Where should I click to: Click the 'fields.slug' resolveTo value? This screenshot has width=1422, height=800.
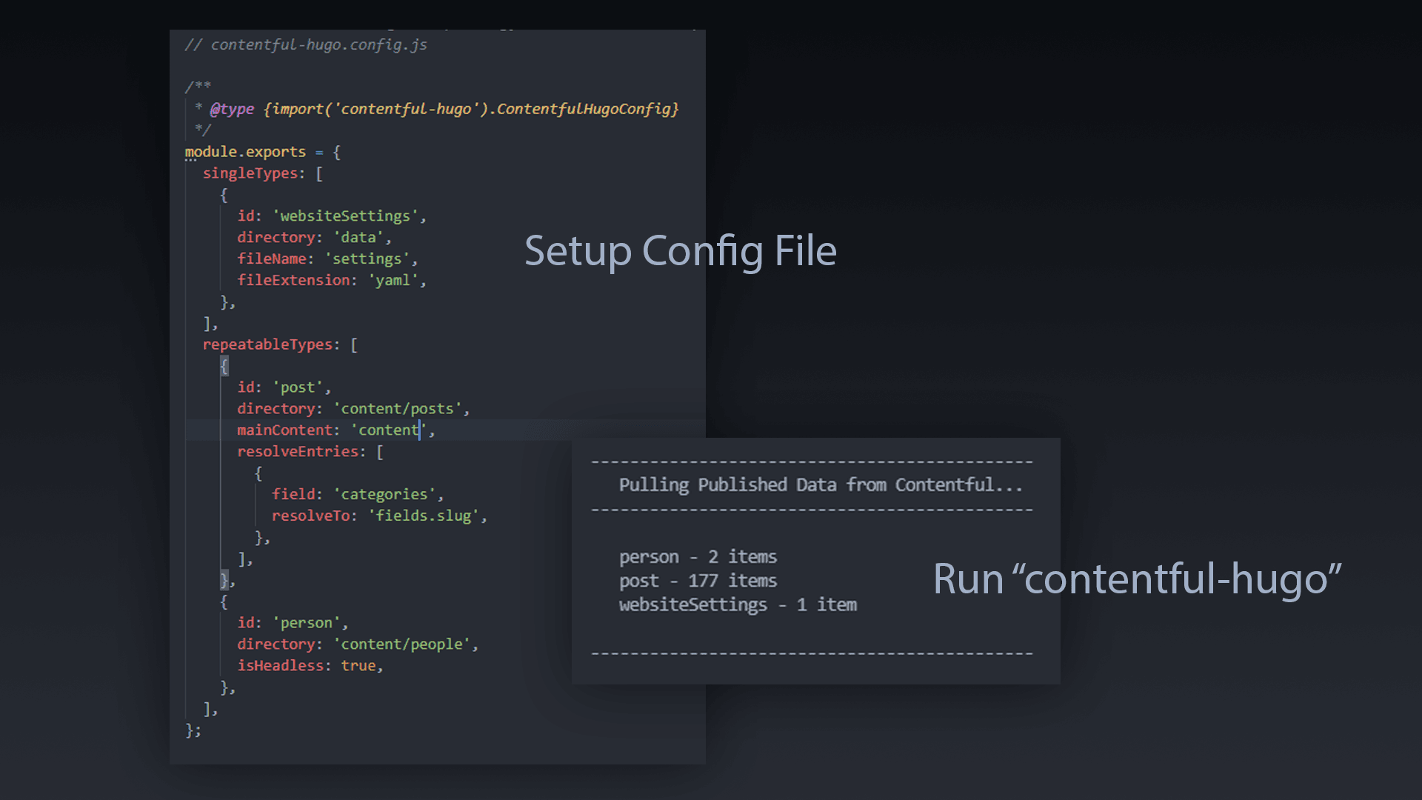click(x=424, y=516)
